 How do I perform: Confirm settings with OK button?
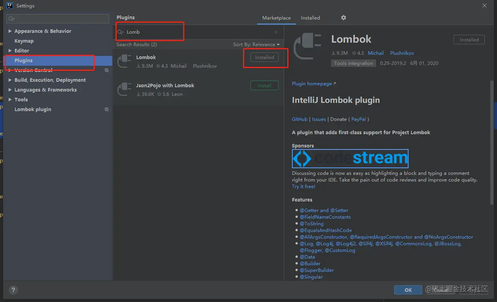[408, 290]
